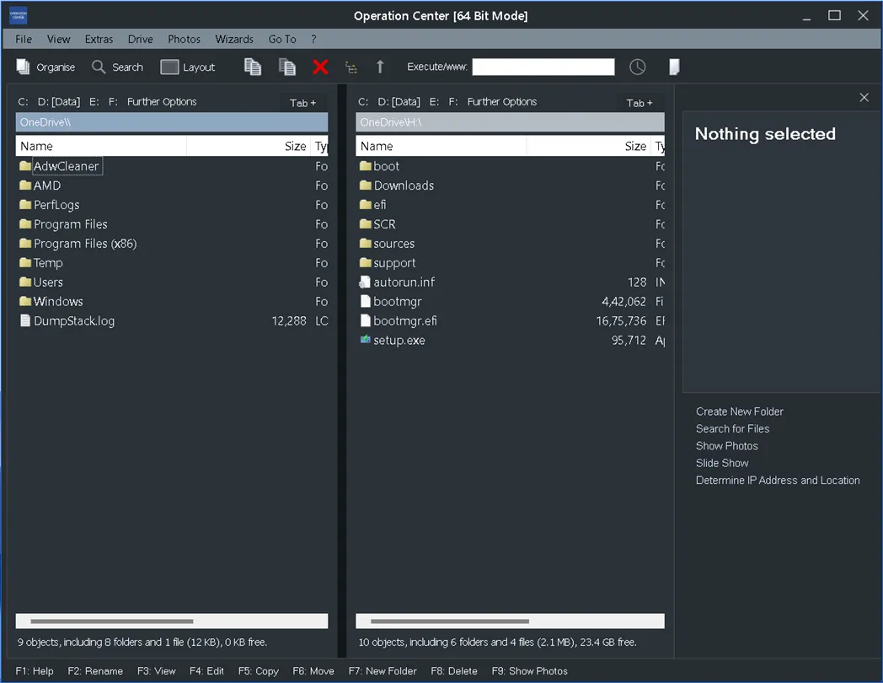This screenshot has height=683, width=883.
Task: Click the folder tree icon in toolbar
Action: (x=351, y=67)
